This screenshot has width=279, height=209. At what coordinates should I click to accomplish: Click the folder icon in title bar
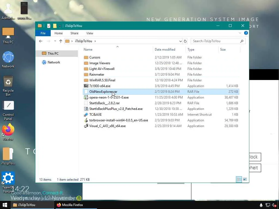pyautogui.click(x=40, y=26)
